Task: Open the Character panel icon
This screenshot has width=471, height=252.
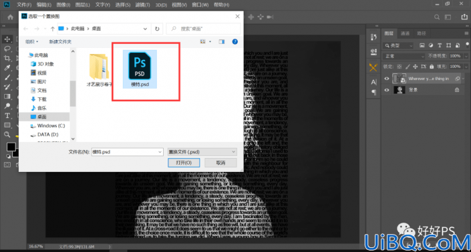Action: pyautogui.click(x=373, y=82)
